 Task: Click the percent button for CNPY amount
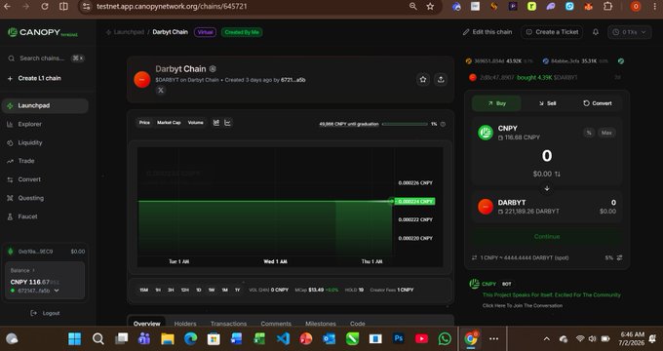coord(589,133)
